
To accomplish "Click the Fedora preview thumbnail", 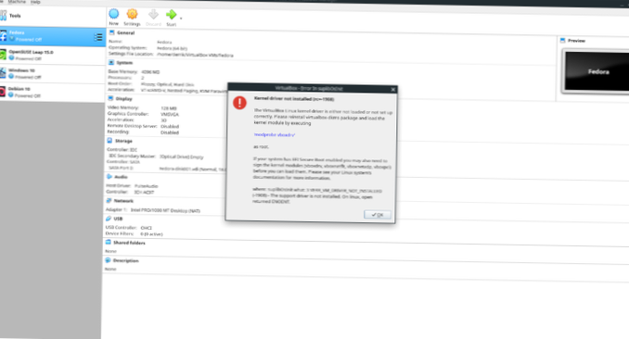I will click(x=597, y=71).
